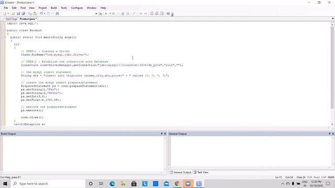The image size is (335, 188).
Task: Switch to the Task View bottom tab
Action: [x=201, y=172]
